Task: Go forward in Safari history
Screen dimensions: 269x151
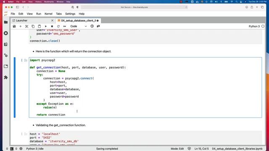Action: 28,7
